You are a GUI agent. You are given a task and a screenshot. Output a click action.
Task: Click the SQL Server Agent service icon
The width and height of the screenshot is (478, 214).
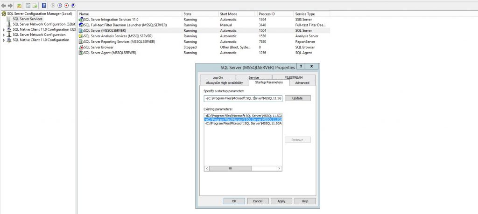click(81, 53)
